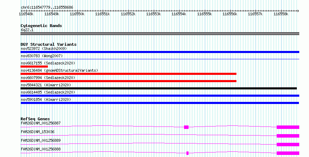The height and width of the screenshot is (157, 309).
Task: Click the chr6:116547779..116558686 coordinate text
Action: 47,7
